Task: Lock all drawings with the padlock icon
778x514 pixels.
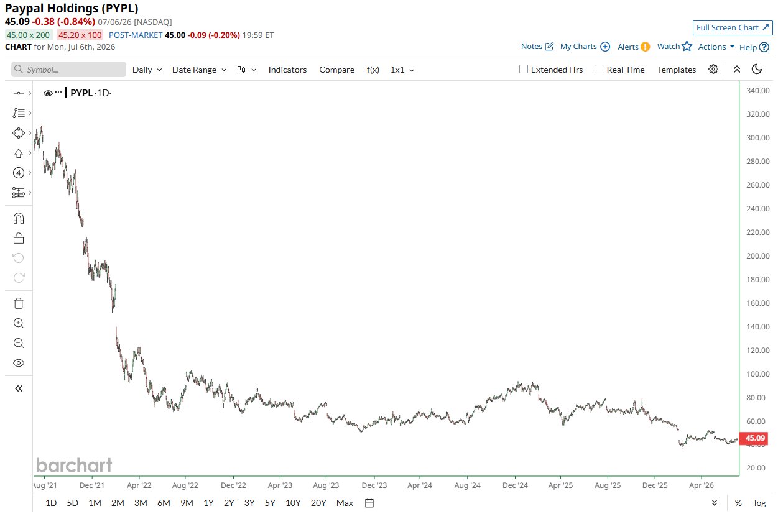Action: click(19, 238)
